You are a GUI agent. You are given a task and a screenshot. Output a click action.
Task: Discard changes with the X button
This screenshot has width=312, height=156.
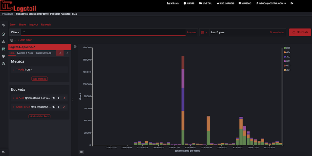pos(67,53)
